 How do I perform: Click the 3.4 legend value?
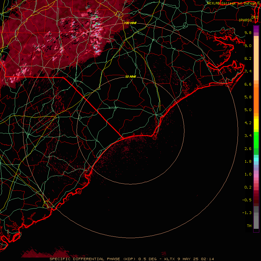248,136
